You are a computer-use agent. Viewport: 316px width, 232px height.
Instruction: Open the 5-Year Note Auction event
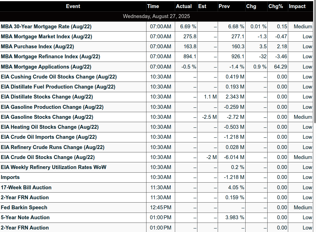pyautogui.click(x=25, y=218)
